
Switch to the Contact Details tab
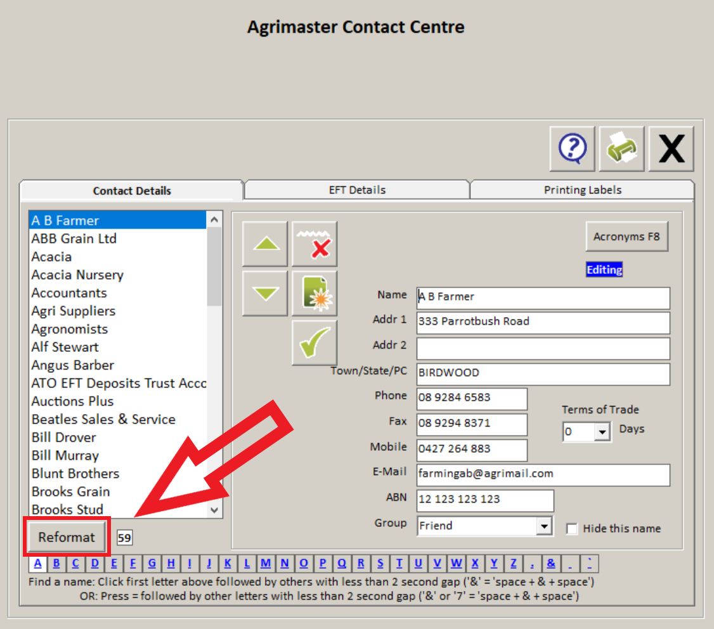(x=132, y=190)
